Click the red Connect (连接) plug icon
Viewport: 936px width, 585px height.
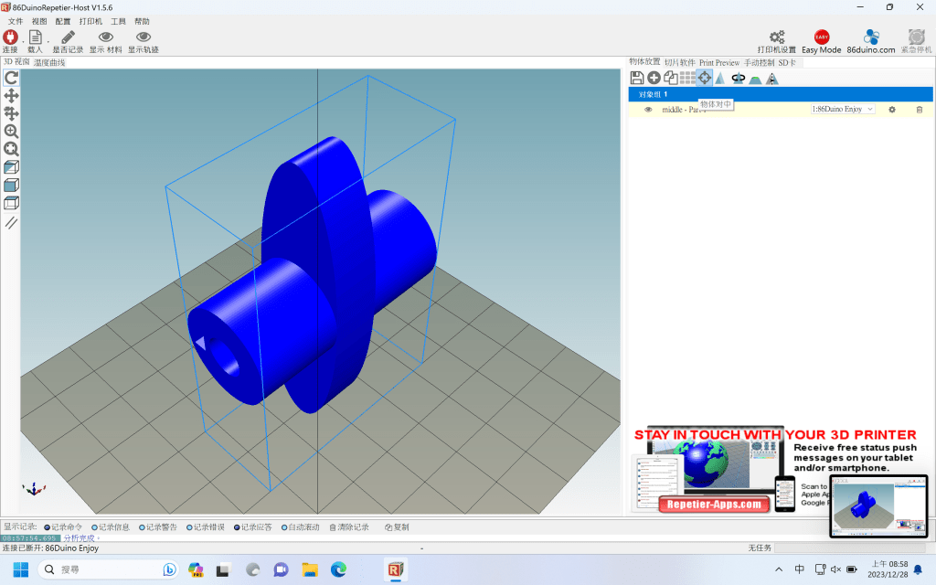pos(10,37)
